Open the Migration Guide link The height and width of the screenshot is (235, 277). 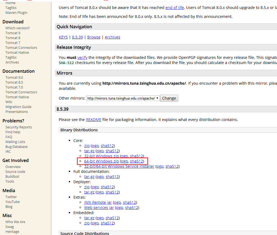point(18,107)
